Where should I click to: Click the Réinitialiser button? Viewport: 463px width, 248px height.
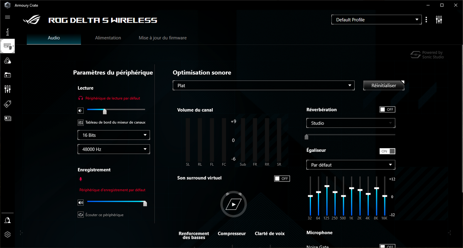tap(384, 85)
